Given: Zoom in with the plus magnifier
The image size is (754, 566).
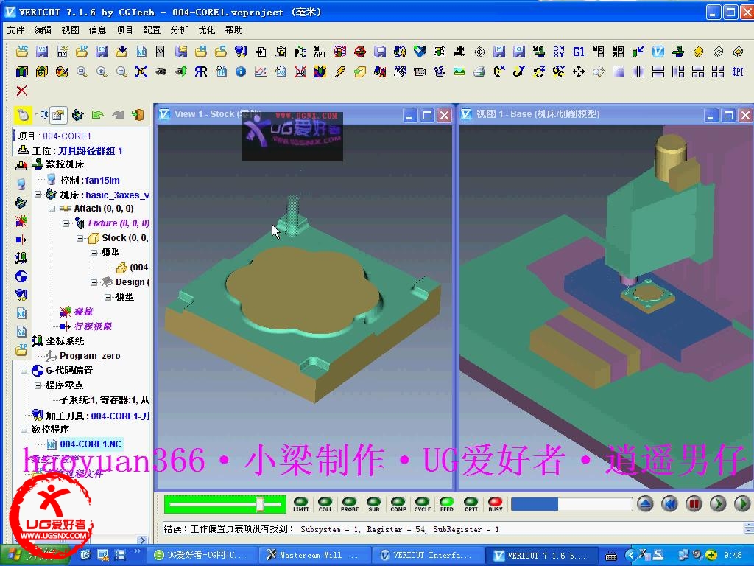Looking at the screenshot, I should point(102,72).
